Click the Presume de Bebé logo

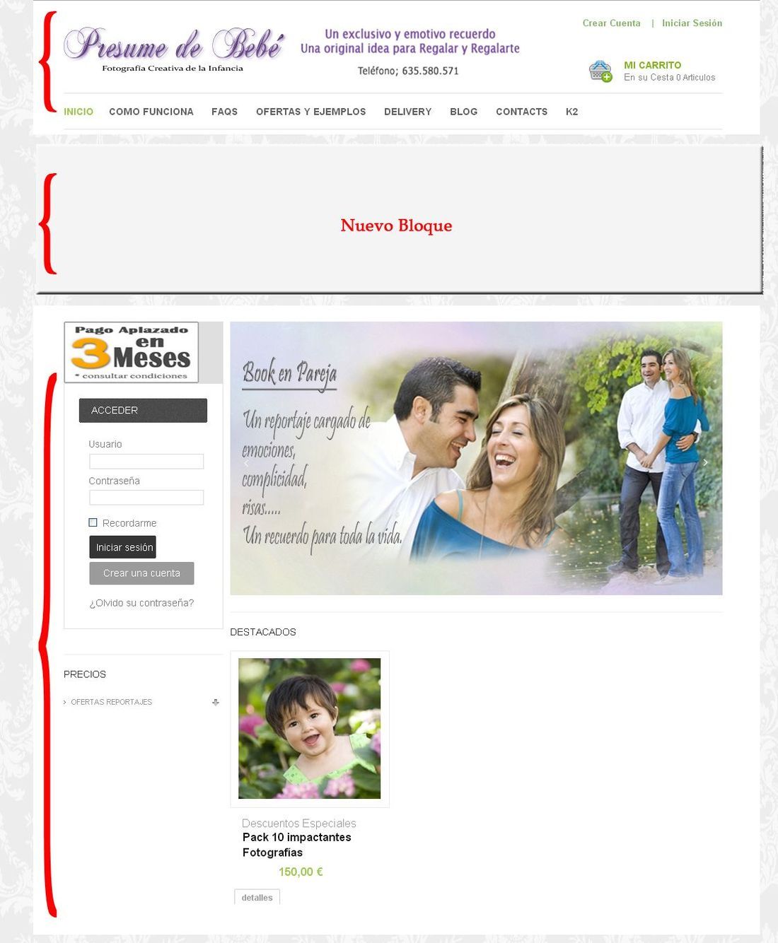(x=174, y=49)
